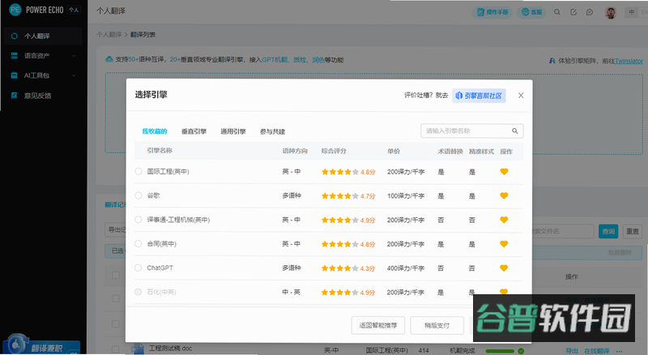Click the 4.3分 star rating for ChatGPT
This screenshot has width=648, height=355.
(x=348, y=268)
